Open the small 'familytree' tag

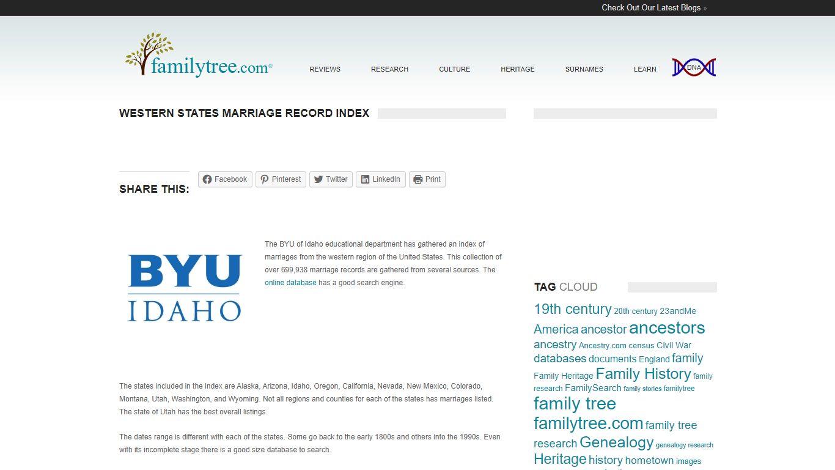pyautogui.click(x=679, y=389)
